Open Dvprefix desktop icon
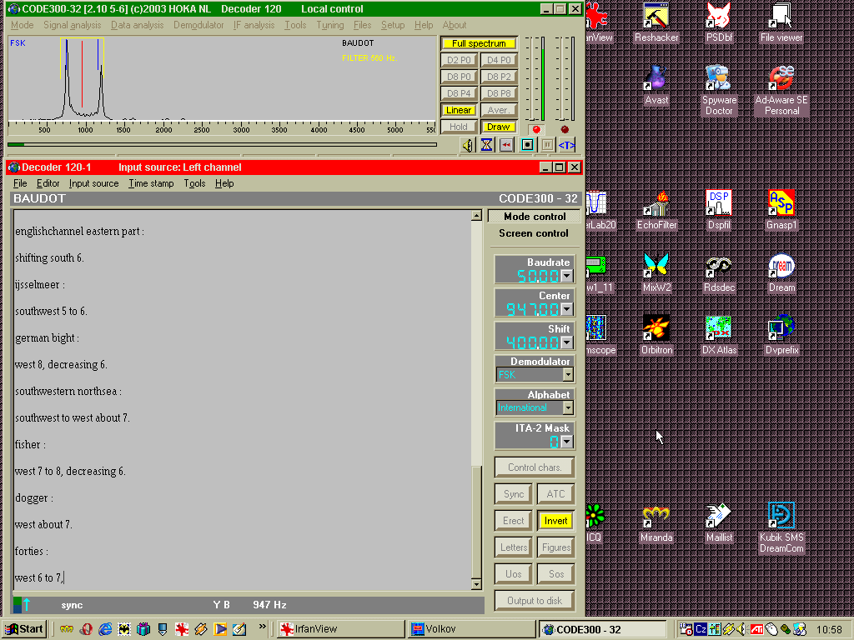Viewport: 854px width, 640px height. (x=781, y=335)
